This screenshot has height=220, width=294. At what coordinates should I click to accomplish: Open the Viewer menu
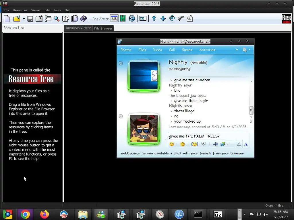(x=36, y=10)
